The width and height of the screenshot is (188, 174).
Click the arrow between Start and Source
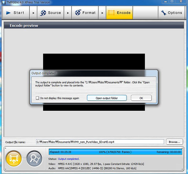click(33, 13)
